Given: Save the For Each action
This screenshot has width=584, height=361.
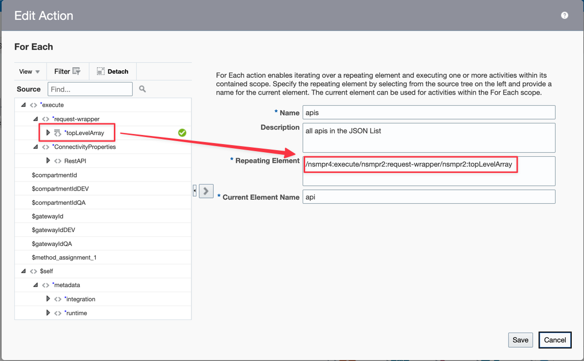Looking at the screenshot, I should [x=520, y=340].
